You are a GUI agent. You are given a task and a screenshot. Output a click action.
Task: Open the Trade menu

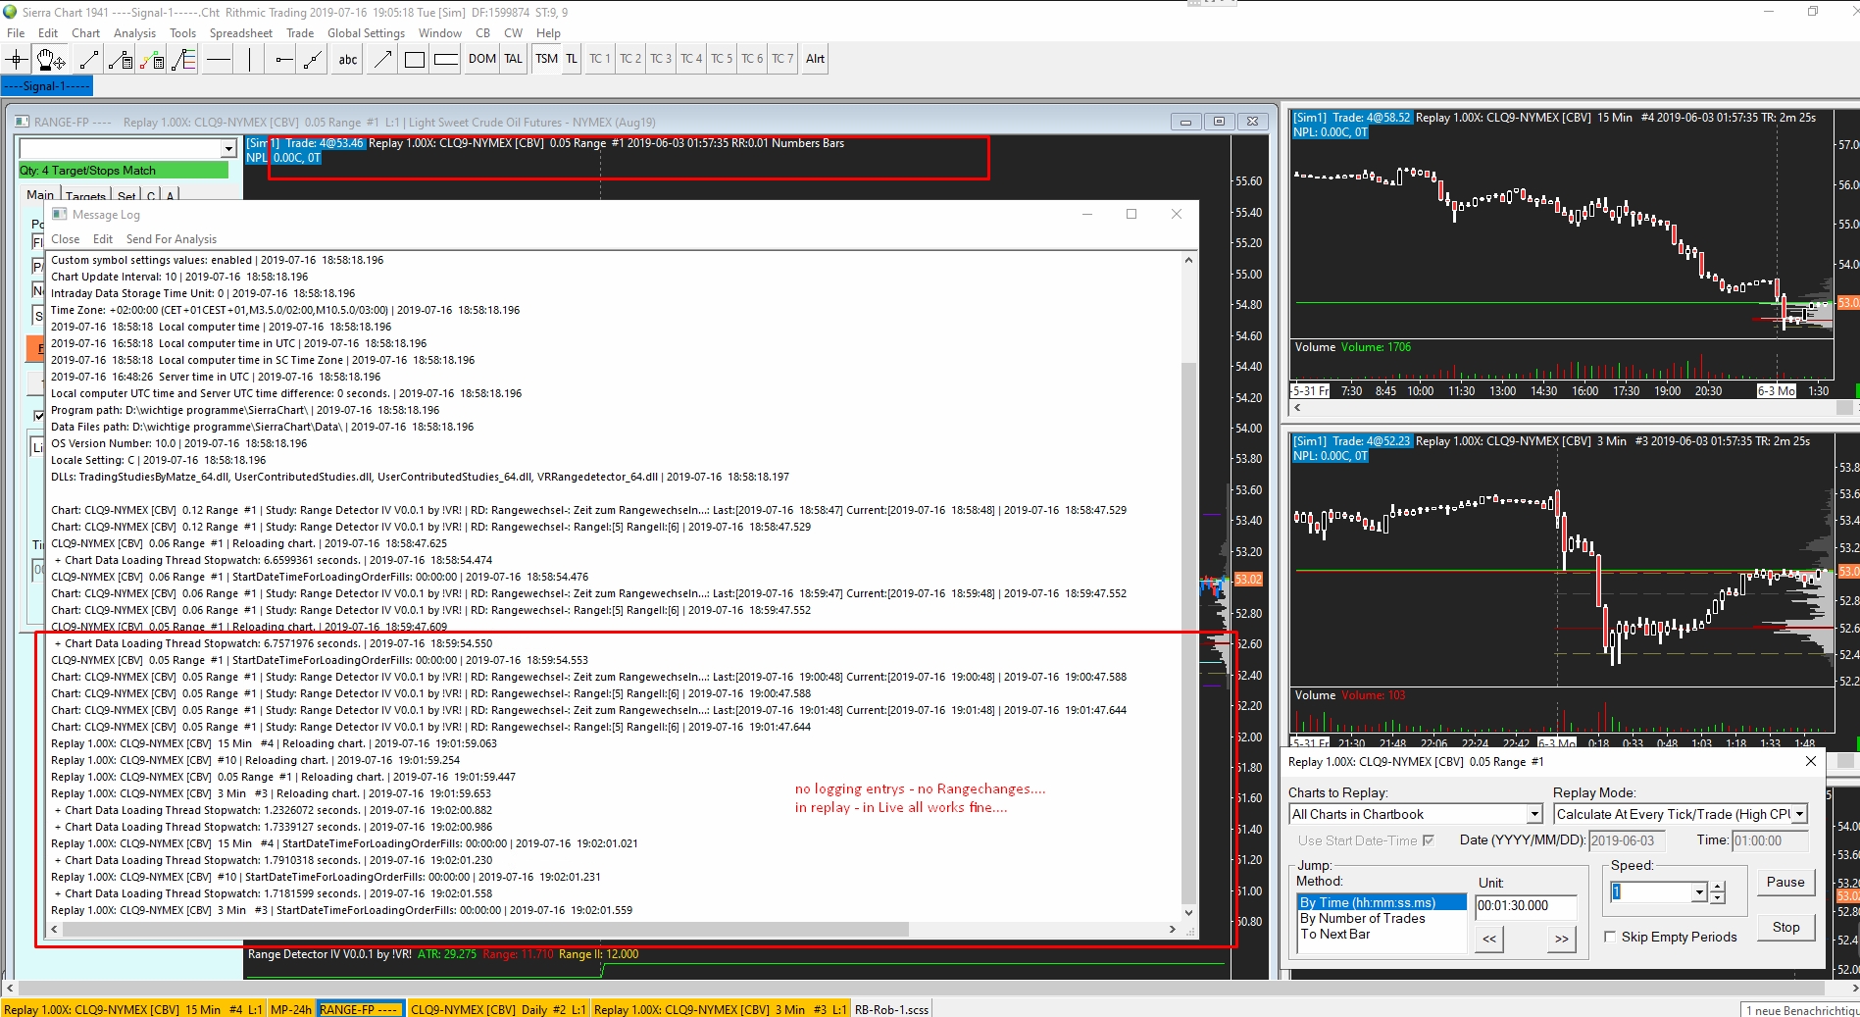click(x=300, y=33)
